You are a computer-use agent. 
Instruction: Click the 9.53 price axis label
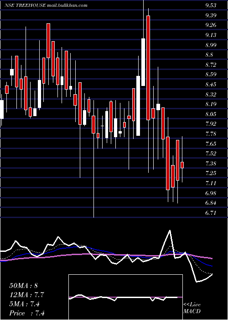(x=211, y=5)
